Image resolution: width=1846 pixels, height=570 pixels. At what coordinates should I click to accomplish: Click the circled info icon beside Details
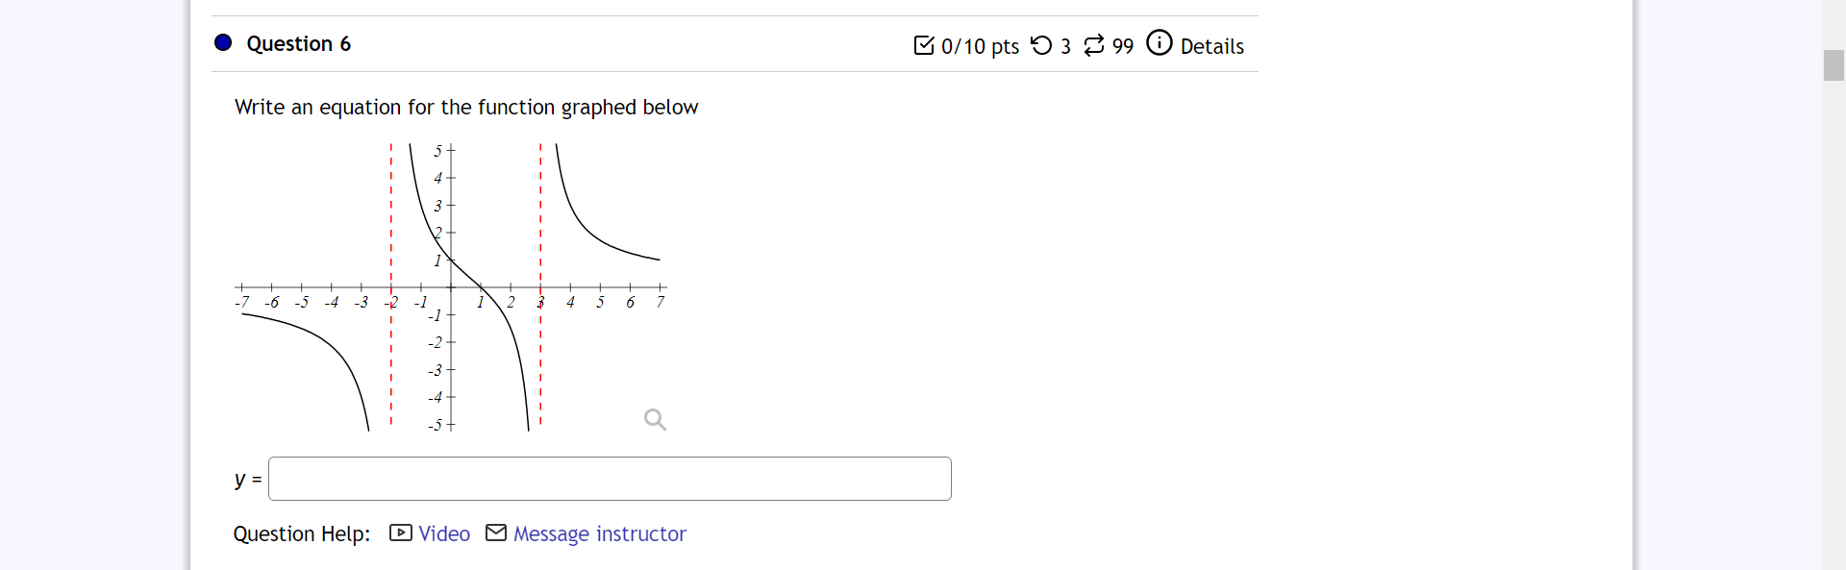click(x=1160, y=43)
